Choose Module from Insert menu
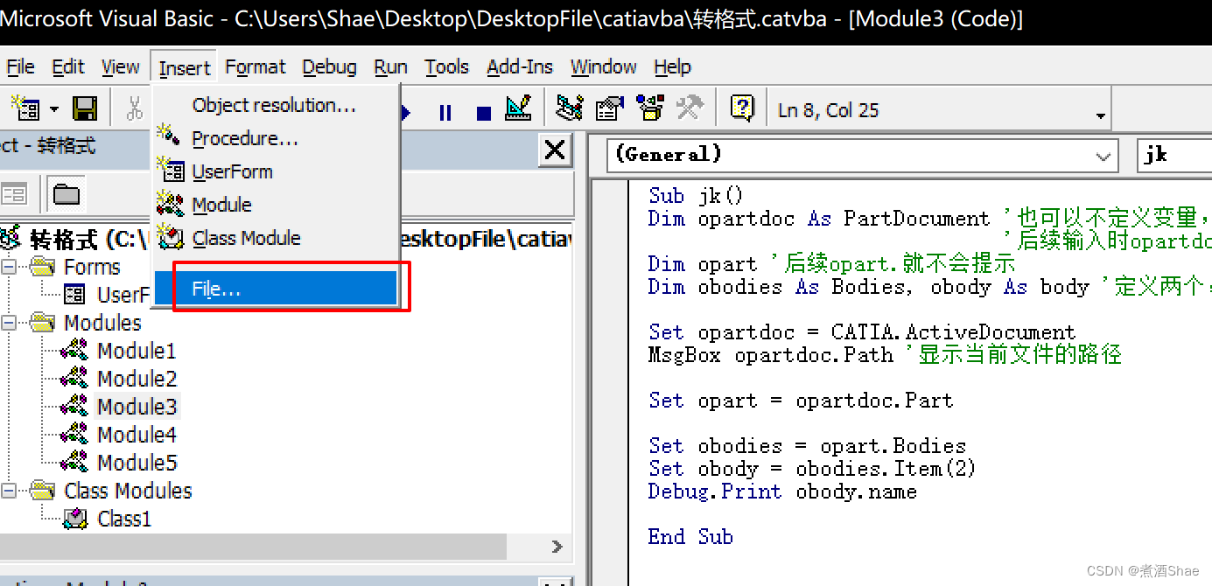 pyautogui.click(x=277, y=205)
